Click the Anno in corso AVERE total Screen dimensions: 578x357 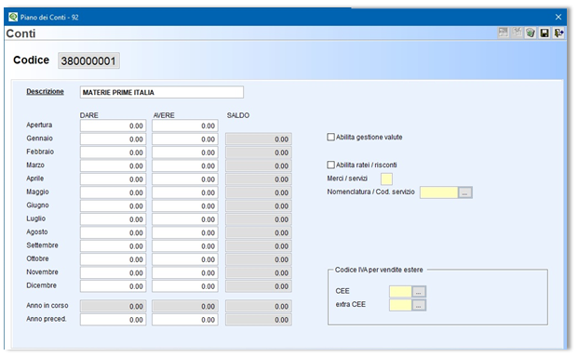click(x=184, y=306)
